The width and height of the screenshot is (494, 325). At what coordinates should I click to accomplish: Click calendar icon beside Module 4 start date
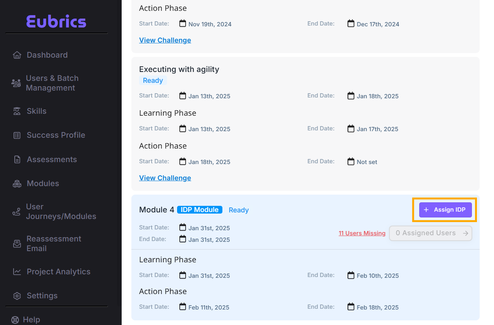182,227
